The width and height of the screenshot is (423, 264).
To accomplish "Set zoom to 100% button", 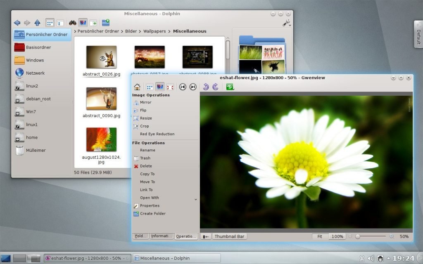I will [337, 236].
